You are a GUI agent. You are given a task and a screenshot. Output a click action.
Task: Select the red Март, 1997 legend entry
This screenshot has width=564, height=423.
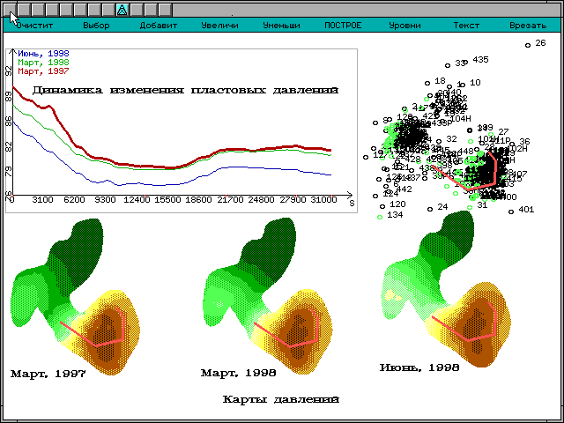(x=42, y=70)
